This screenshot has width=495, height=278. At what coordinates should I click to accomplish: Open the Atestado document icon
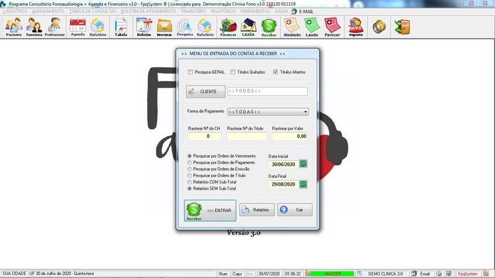click(291, 27)
